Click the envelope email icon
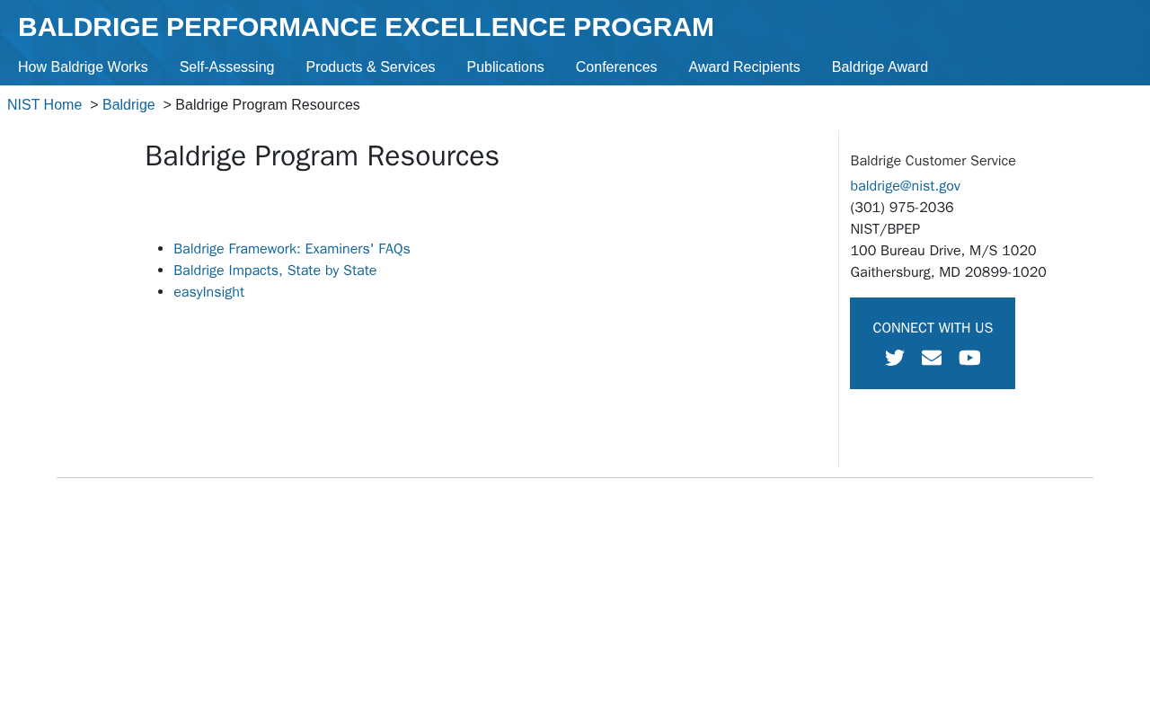Image resolution: width=1150 pixels, height=719 pixels. point(932,358)
